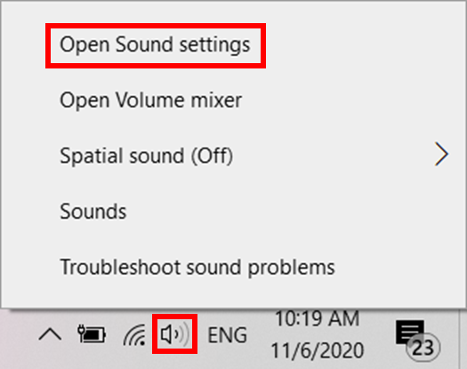This screenshot has width=467, height=369.
Task: Click the word Troubleshoot in the menu
Action: [121, 267]
